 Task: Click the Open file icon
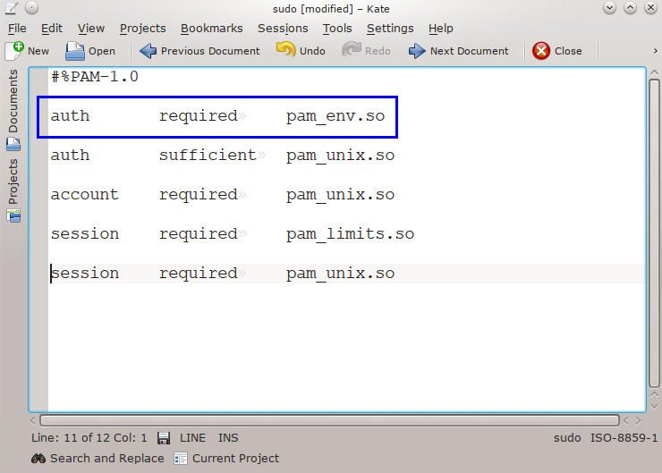point(75,51)
